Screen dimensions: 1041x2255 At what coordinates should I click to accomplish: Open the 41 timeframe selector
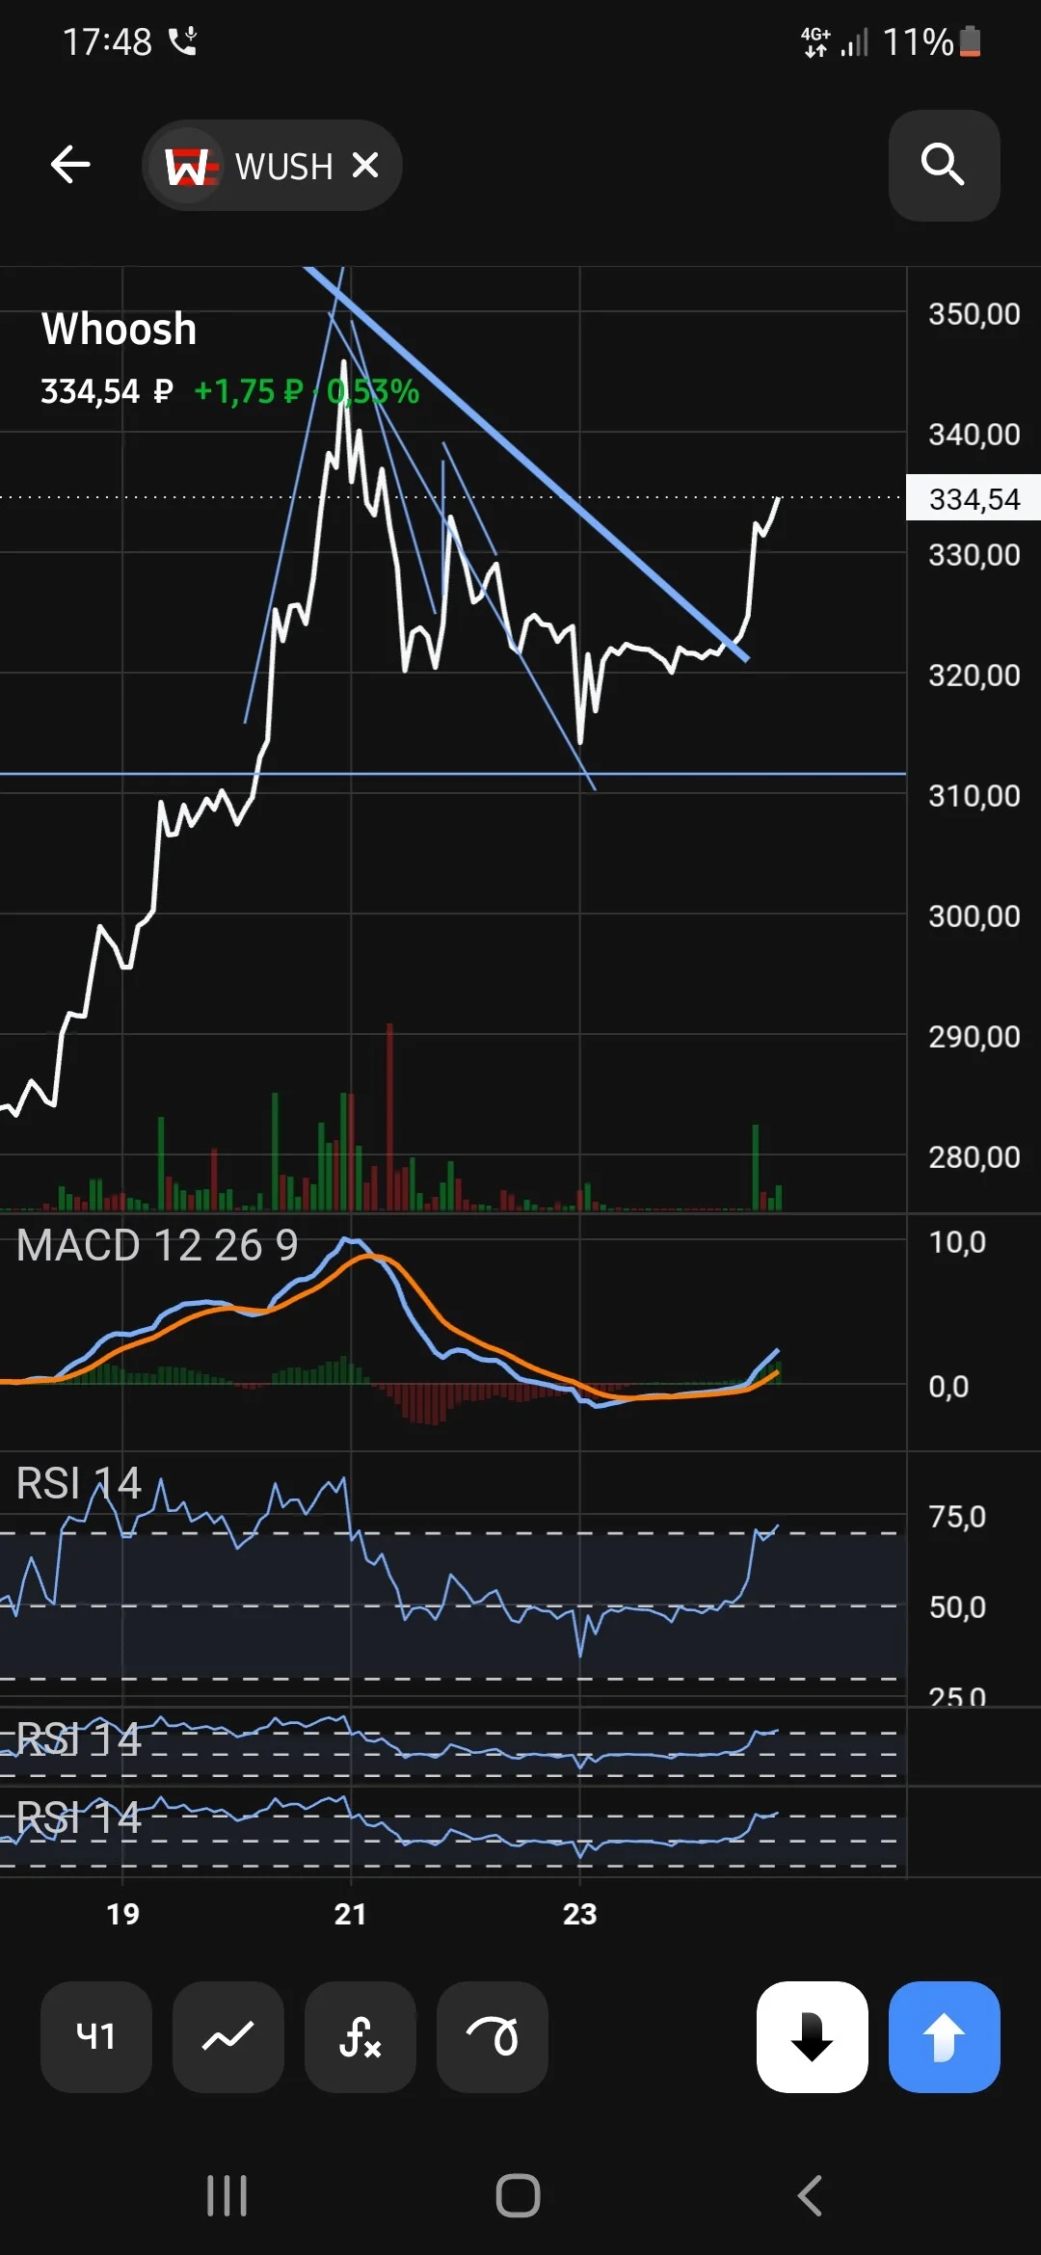96,2036
